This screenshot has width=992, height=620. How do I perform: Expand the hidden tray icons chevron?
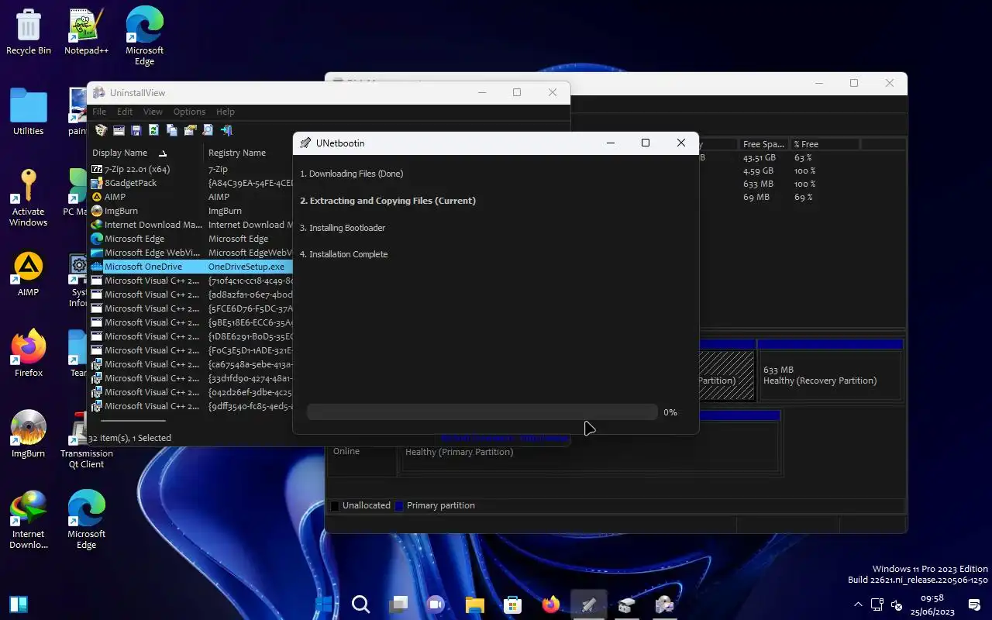[x=857, y=604]
